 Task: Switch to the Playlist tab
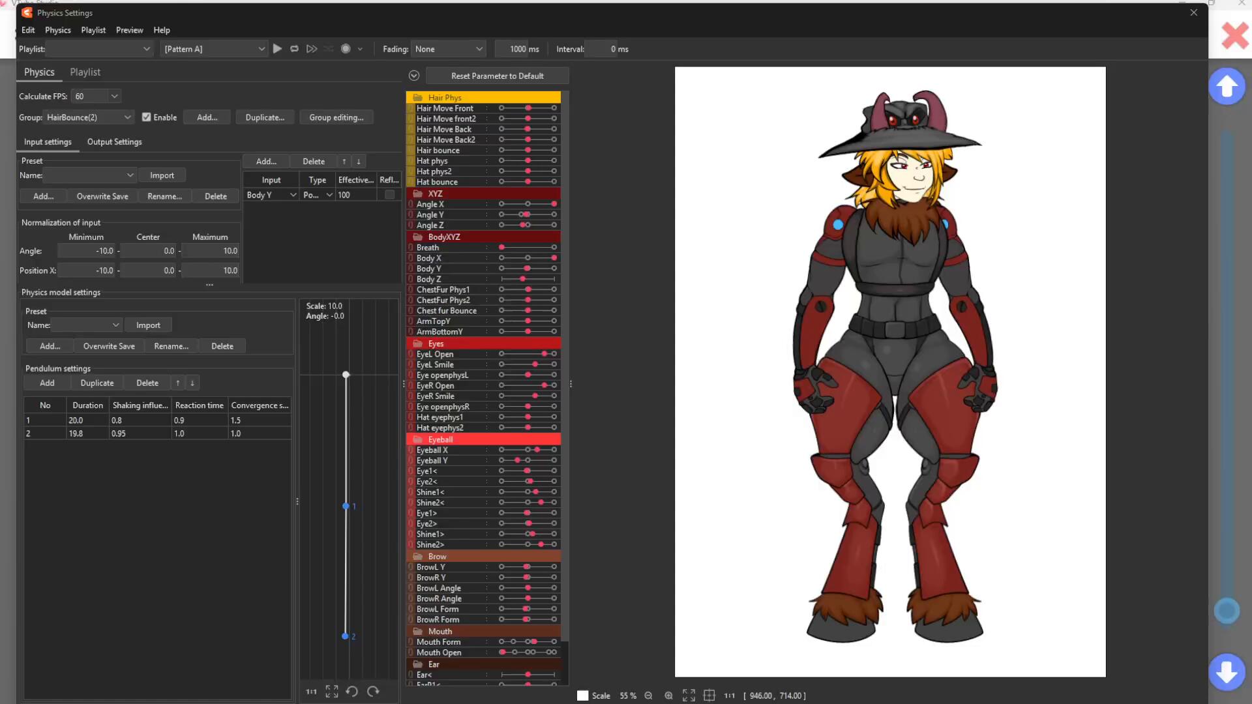(85, 72)
